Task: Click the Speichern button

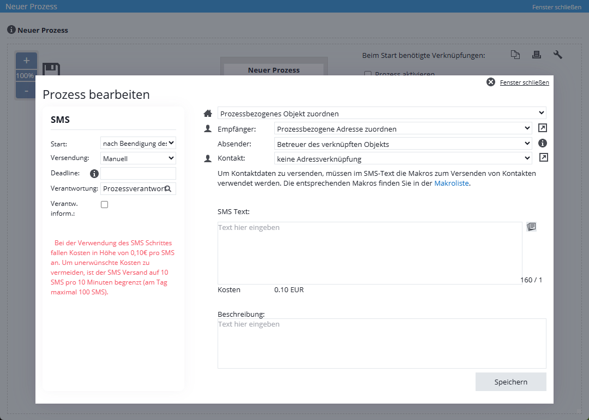Action: point(510,382)
